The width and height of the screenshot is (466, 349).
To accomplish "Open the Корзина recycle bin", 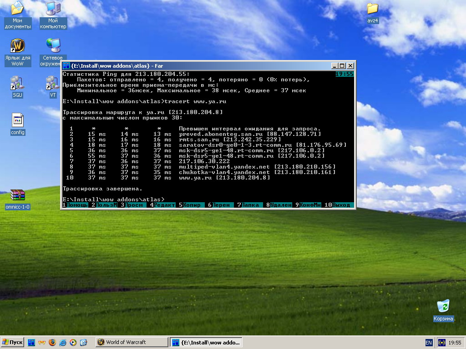I will pos(443,310).
